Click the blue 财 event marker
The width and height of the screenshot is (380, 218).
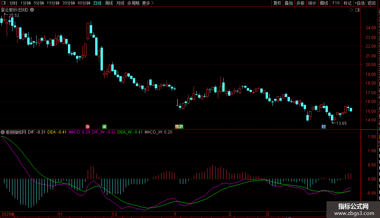324,127
